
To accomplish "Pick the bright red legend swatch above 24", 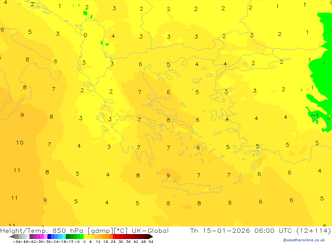I will 115,237.
